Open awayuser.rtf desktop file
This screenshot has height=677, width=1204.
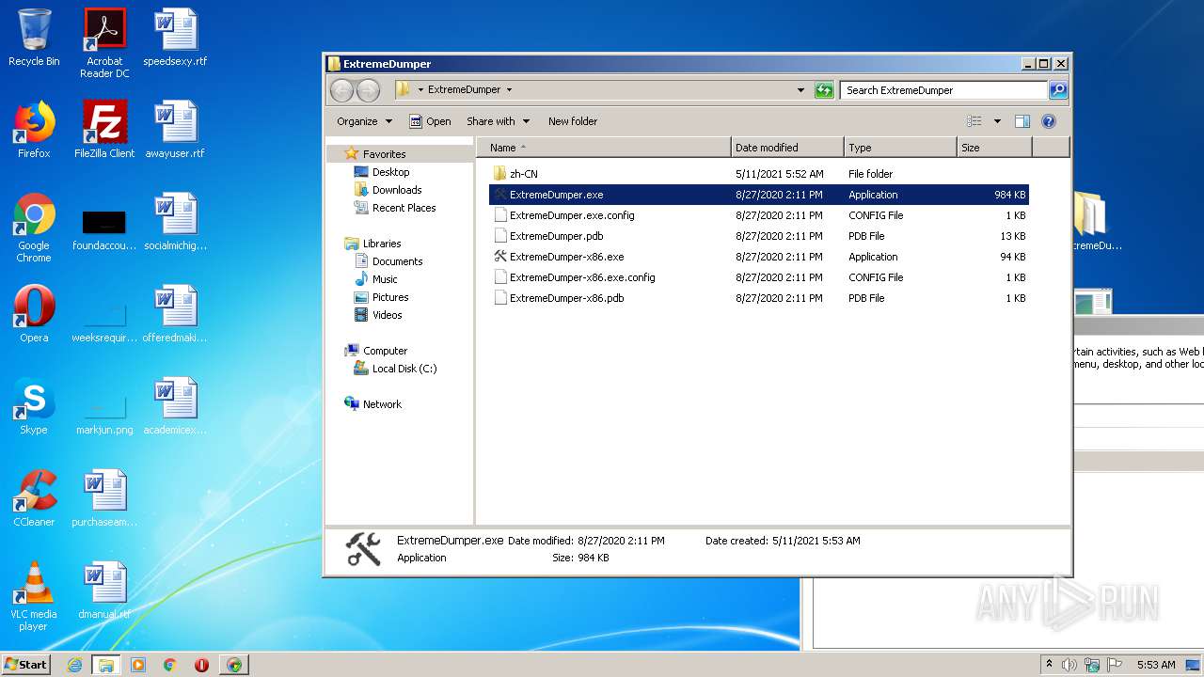coord(175,130)
